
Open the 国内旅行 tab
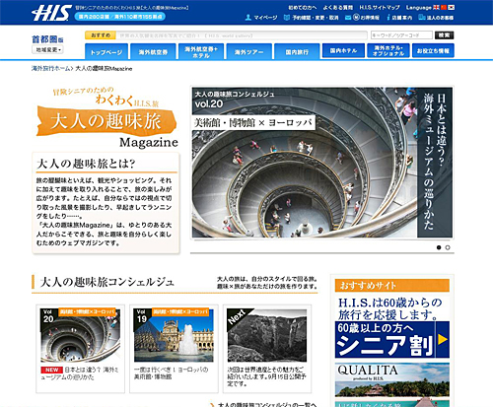click(297, 51)
